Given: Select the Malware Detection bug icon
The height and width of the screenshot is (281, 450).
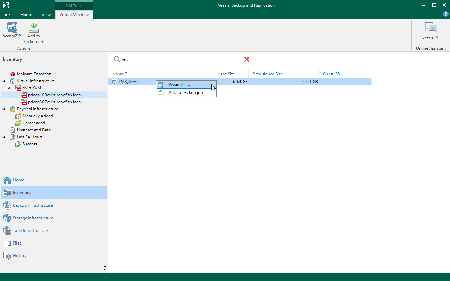Looking at the screenshot, I should click(x=13, y=74).
